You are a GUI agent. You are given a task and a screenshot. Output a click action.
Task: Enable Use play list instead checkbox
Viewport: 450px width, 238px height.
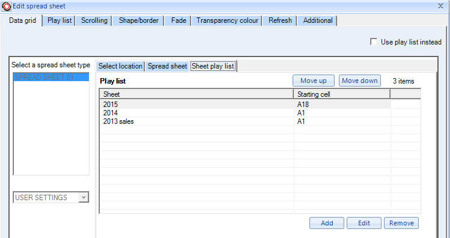374,42
